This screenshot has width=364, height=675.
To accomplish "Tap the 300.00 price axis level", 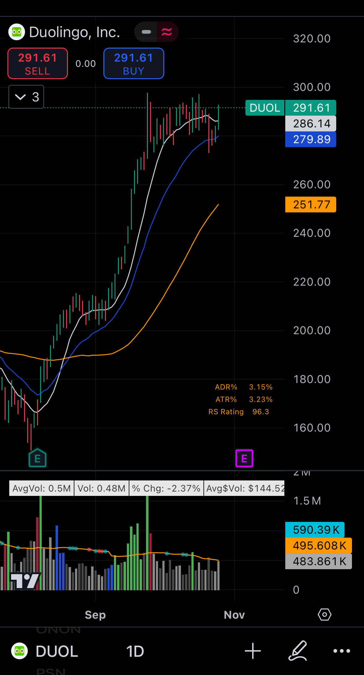I will point(312,87).
